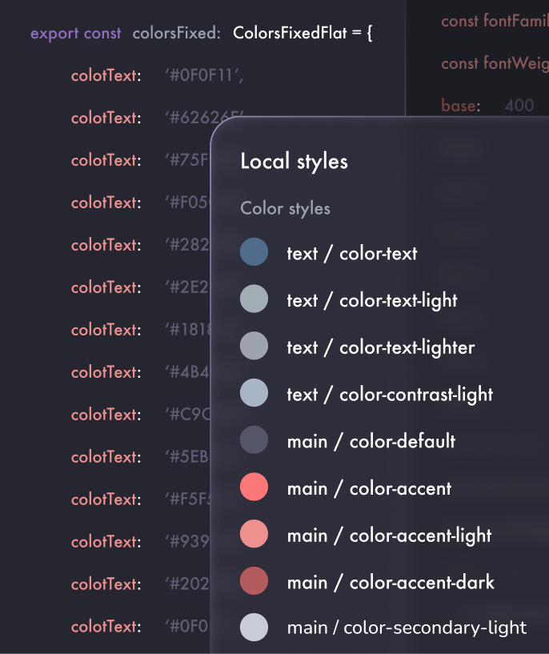Click the "base" property in font code

point(460,105)
